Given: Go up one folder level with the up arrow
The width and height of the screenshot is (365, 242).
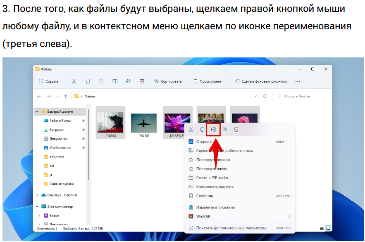Looking at the screenshot, I should 66,96.
